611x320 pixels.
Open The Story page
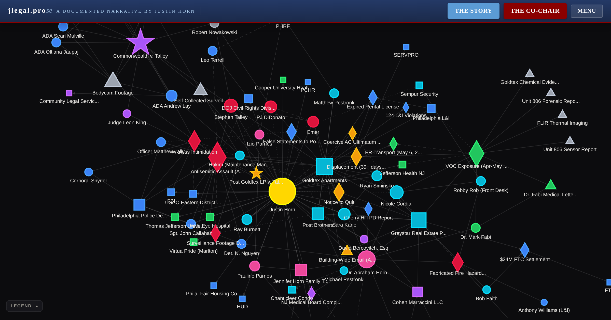pyautogui.click(x=473, y=11)
